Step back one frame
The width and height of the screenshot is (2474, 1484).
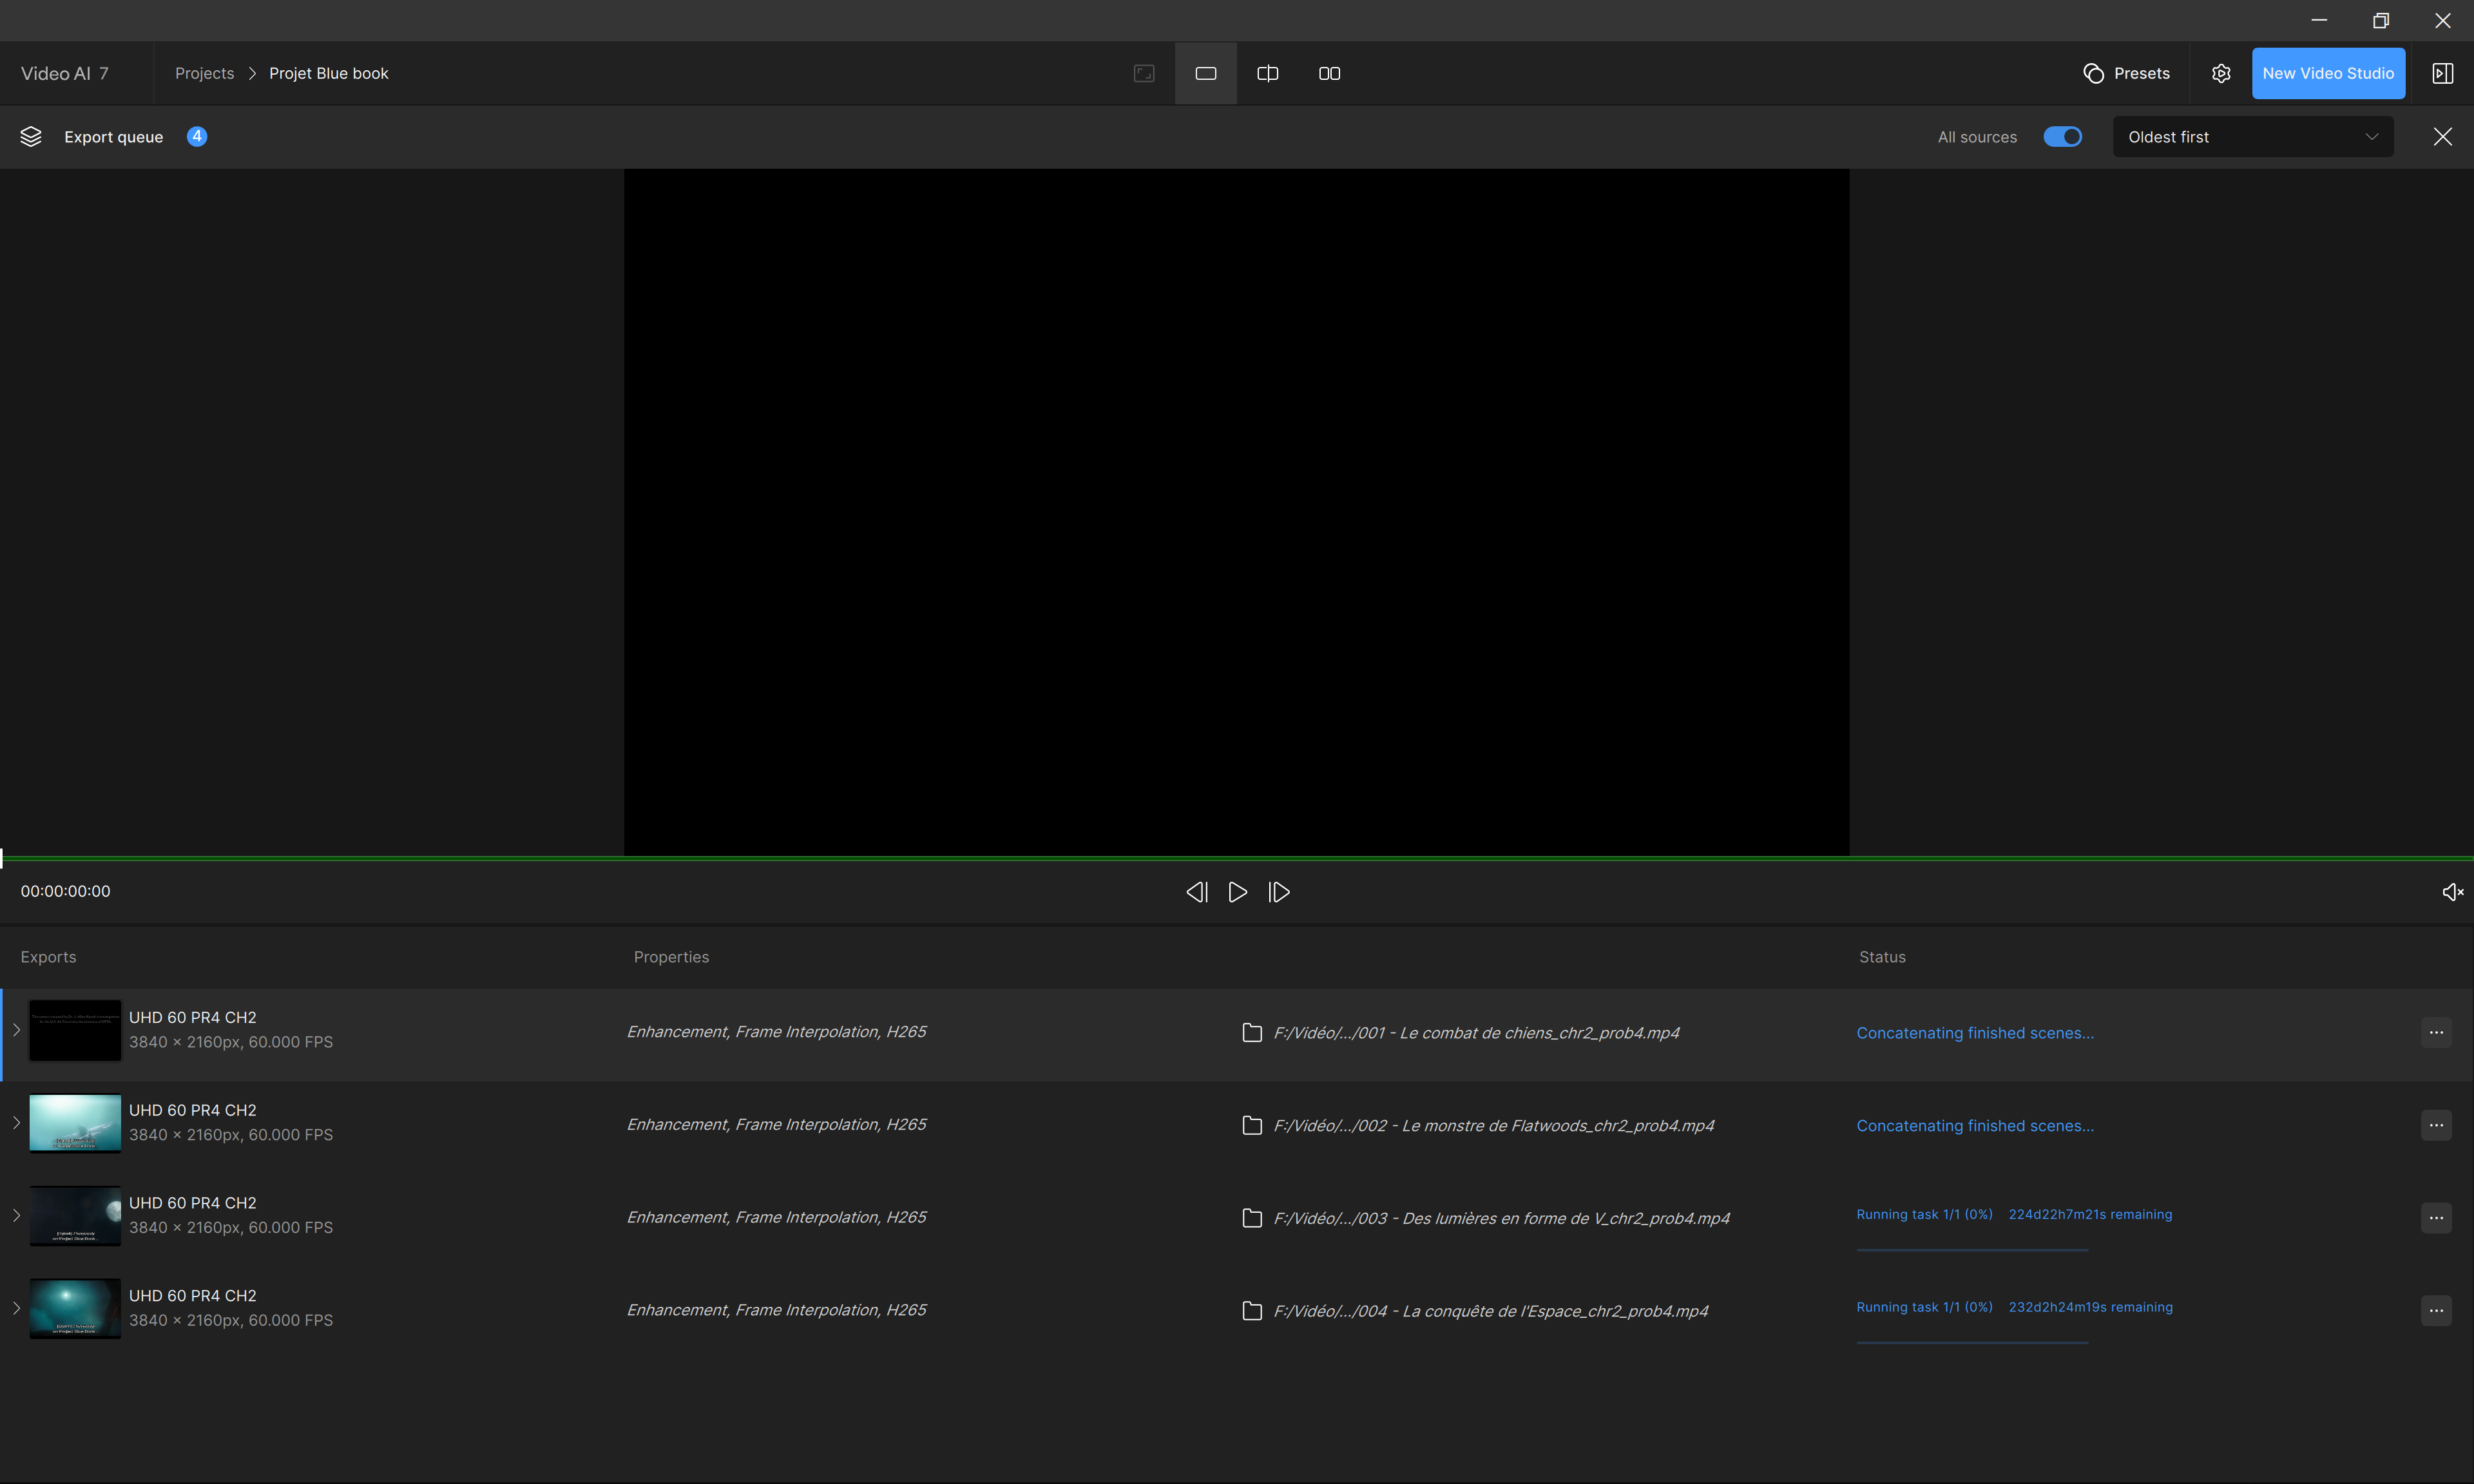click(x=1196, y=892)
